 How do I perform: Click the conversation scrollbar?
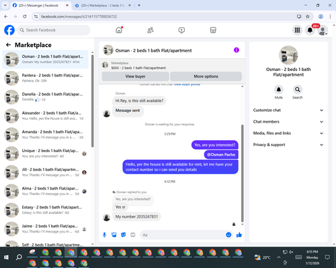pyautogui.click(x=242, y=173)
